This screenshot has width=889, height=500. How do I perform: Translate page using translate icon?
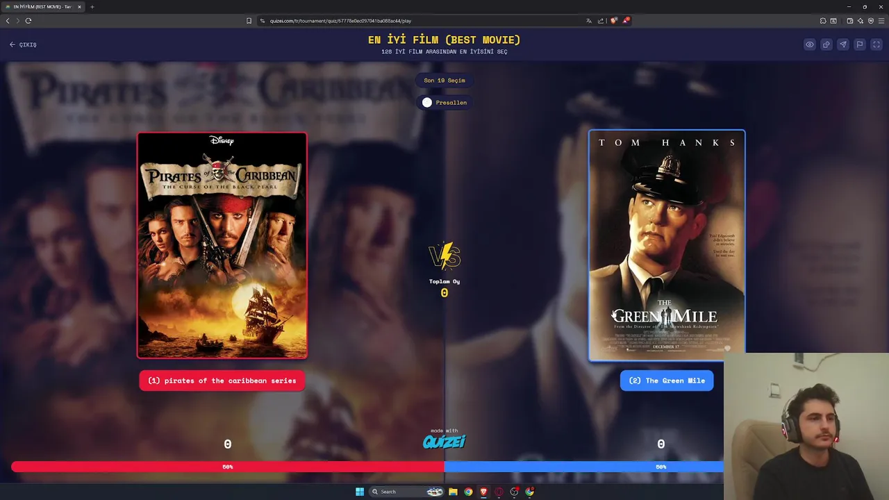[x=589, y=21]
